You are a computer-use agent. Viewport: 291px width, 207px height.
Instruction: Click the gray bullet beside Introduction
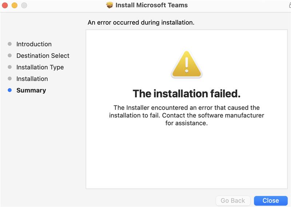click(x=10, y=44)
